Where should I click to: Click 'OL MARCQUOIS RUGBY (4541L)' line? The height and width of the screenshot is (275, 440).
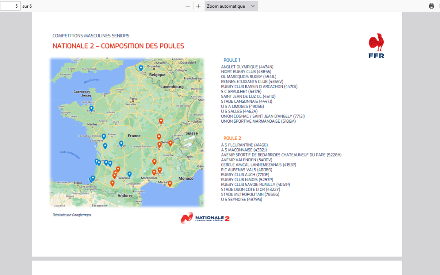click(249, 77)
